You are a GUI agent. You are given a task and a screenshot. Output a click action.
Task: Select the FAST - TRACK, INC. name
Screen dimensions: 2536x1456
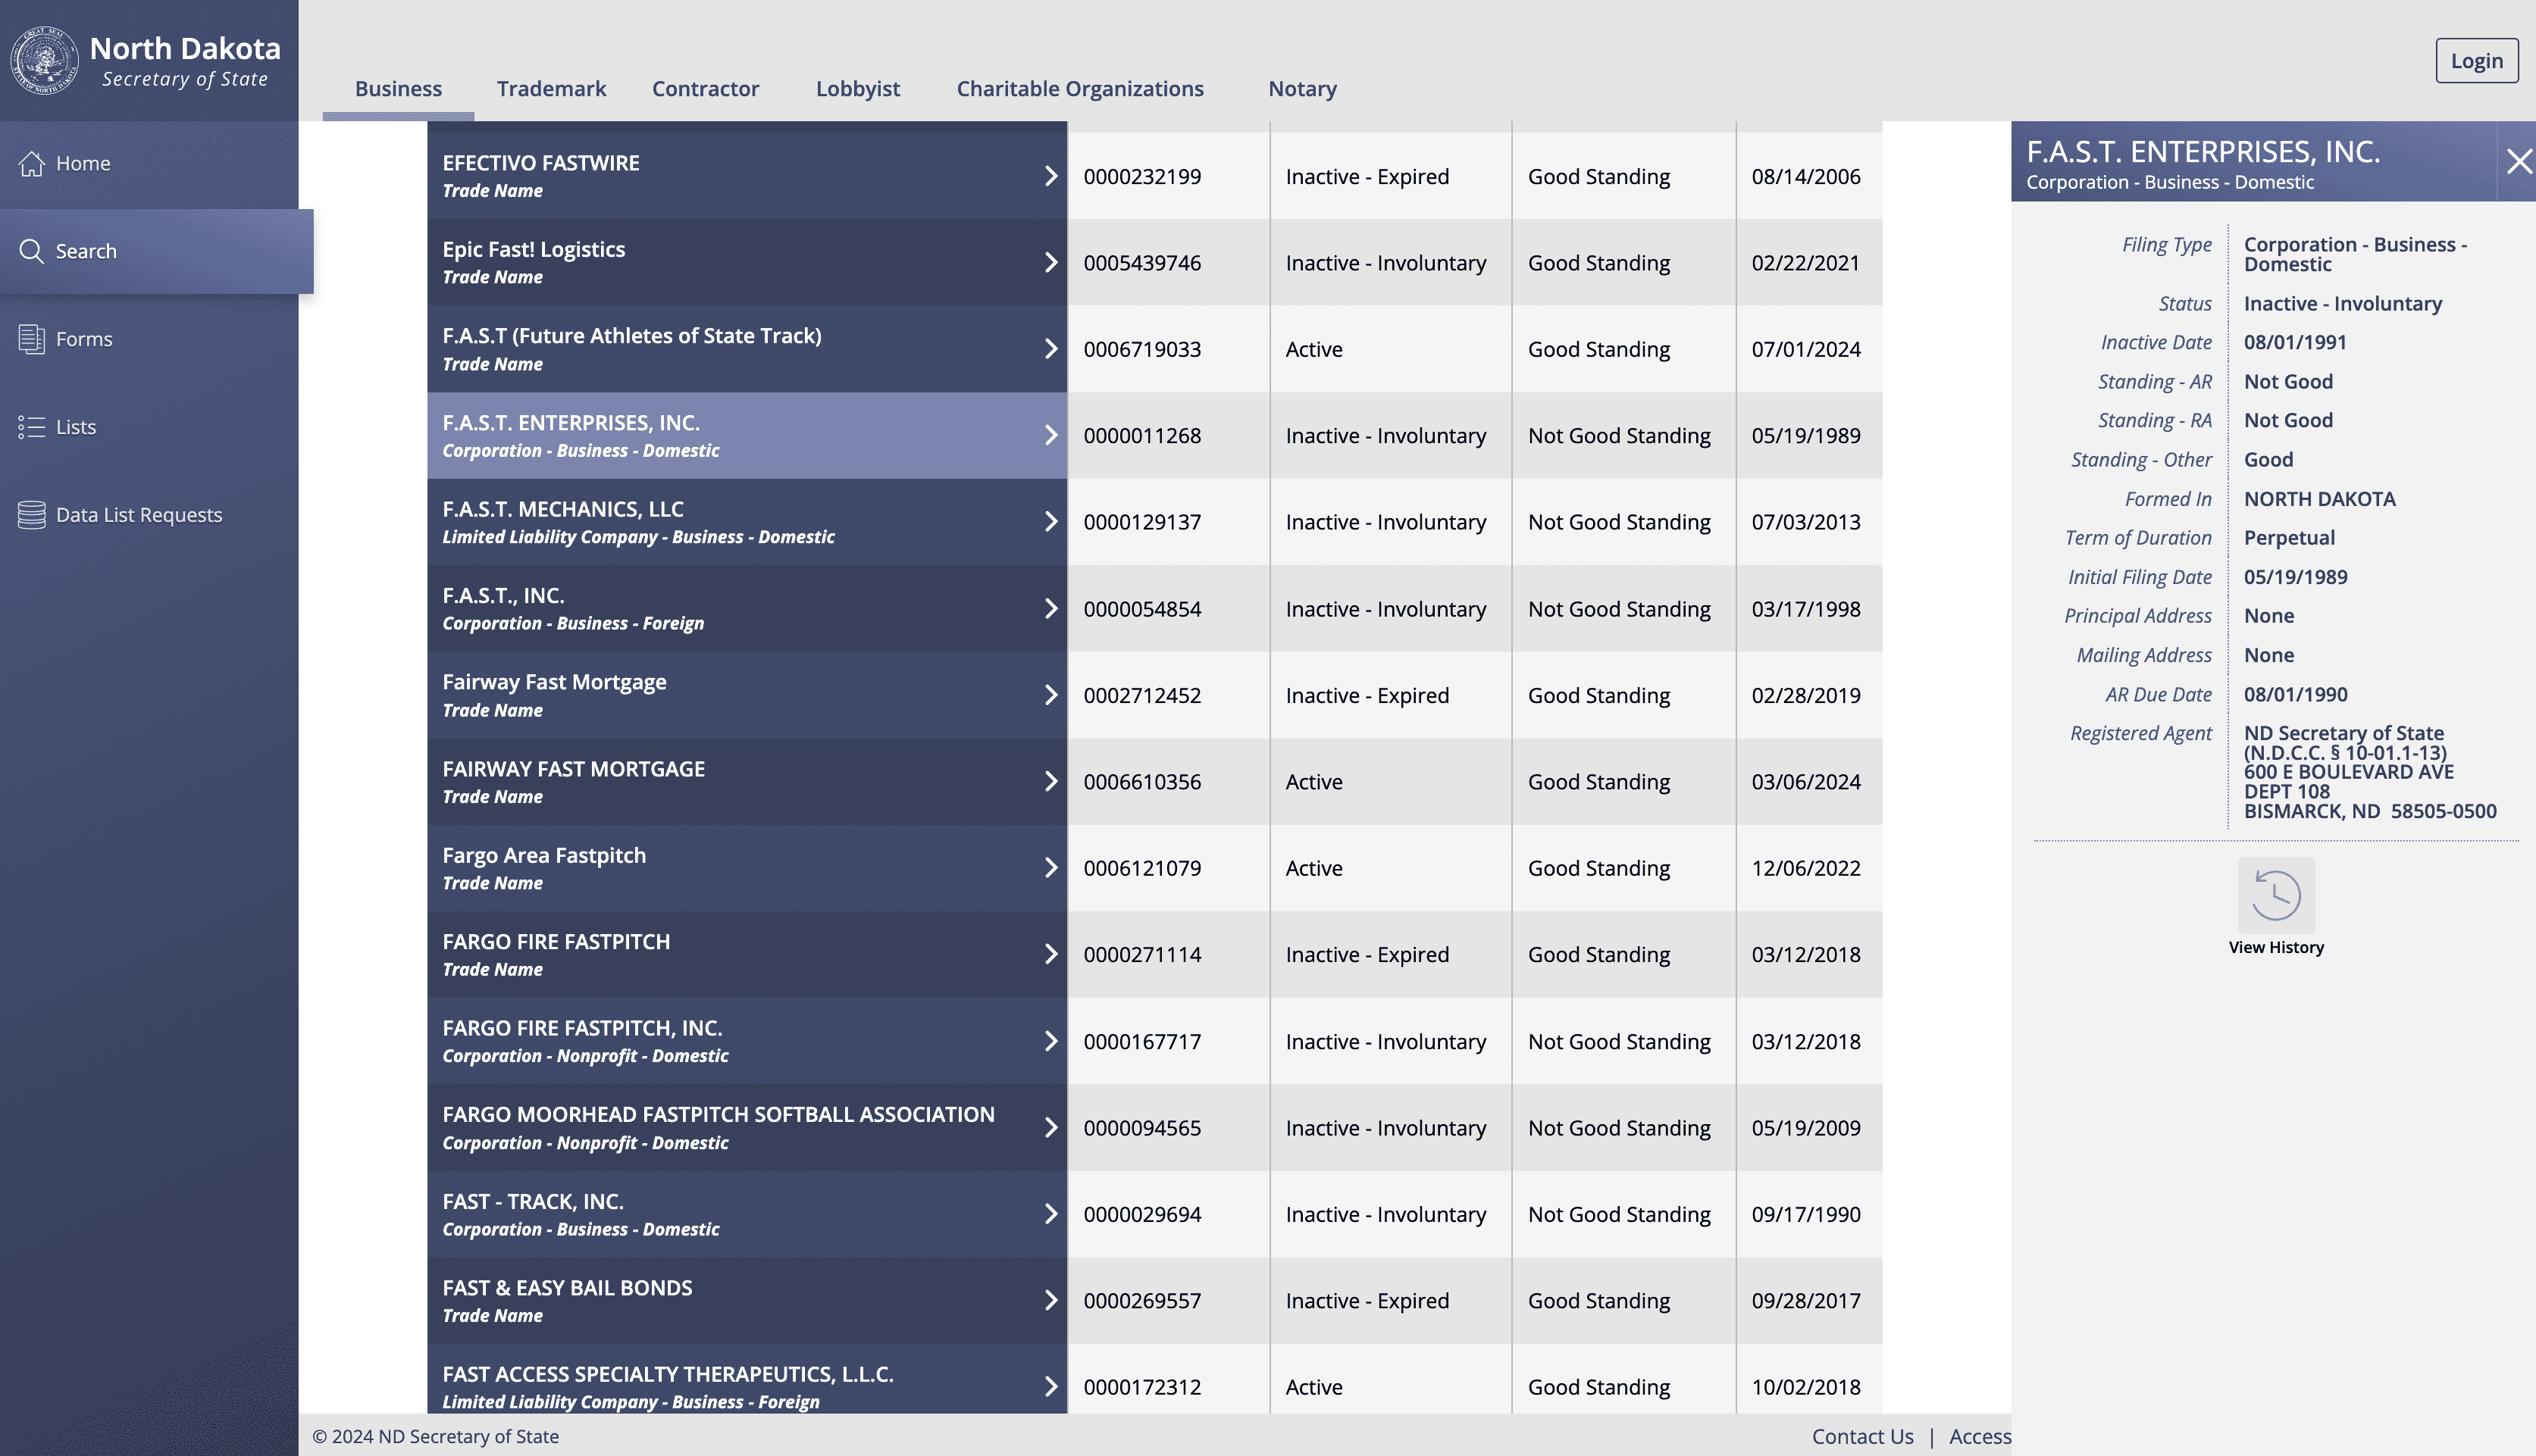(x=534, y=1201)
